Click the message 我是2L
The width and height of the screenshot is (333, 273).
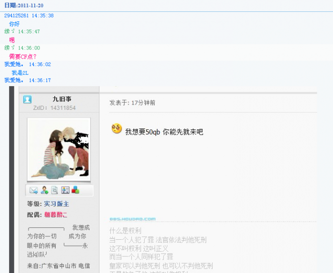point(20,73)
